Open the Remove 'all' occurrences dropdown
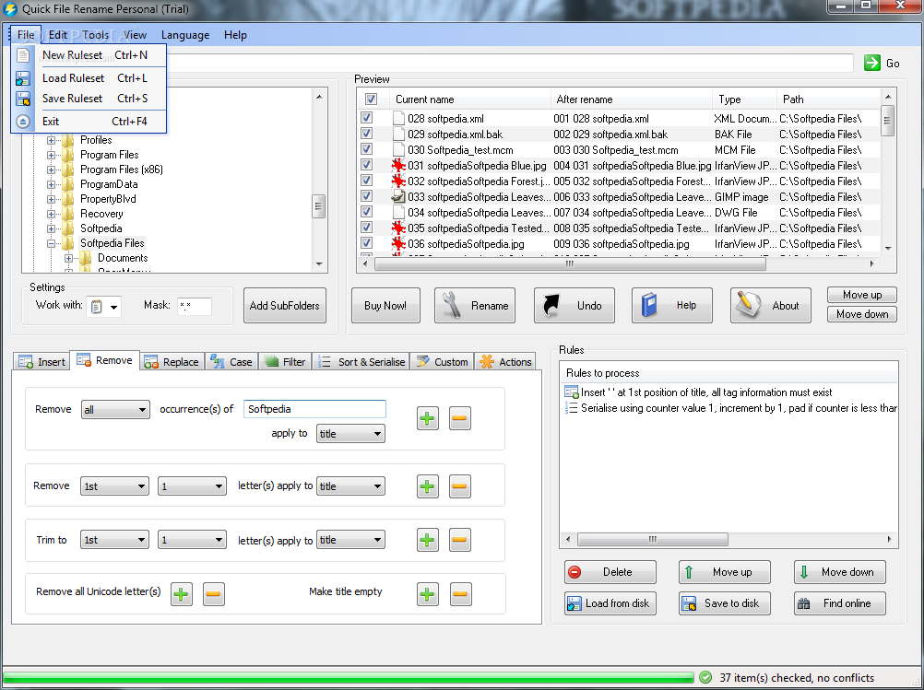The height and width of the screenshot is (690, 924). (115, 410)
